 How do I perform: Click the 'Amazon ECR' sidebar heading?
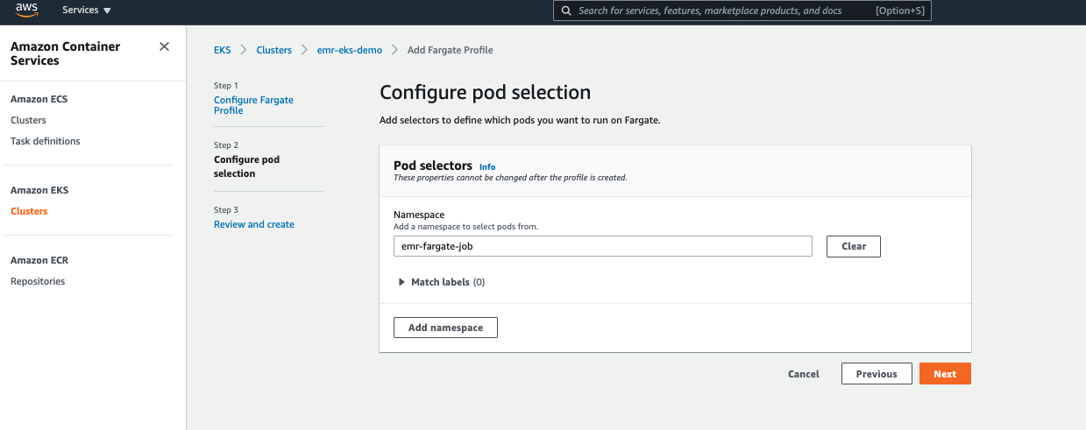(39, 260)
